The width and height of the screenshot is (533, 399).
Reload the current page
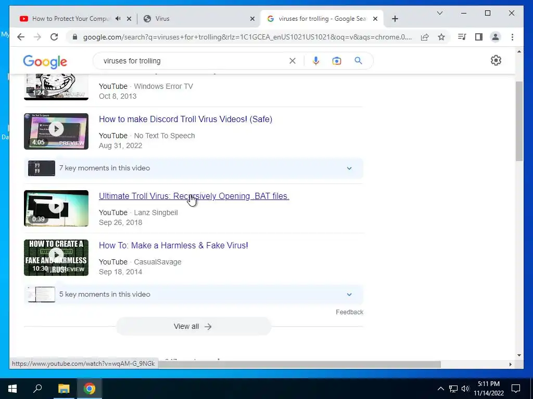54,37
